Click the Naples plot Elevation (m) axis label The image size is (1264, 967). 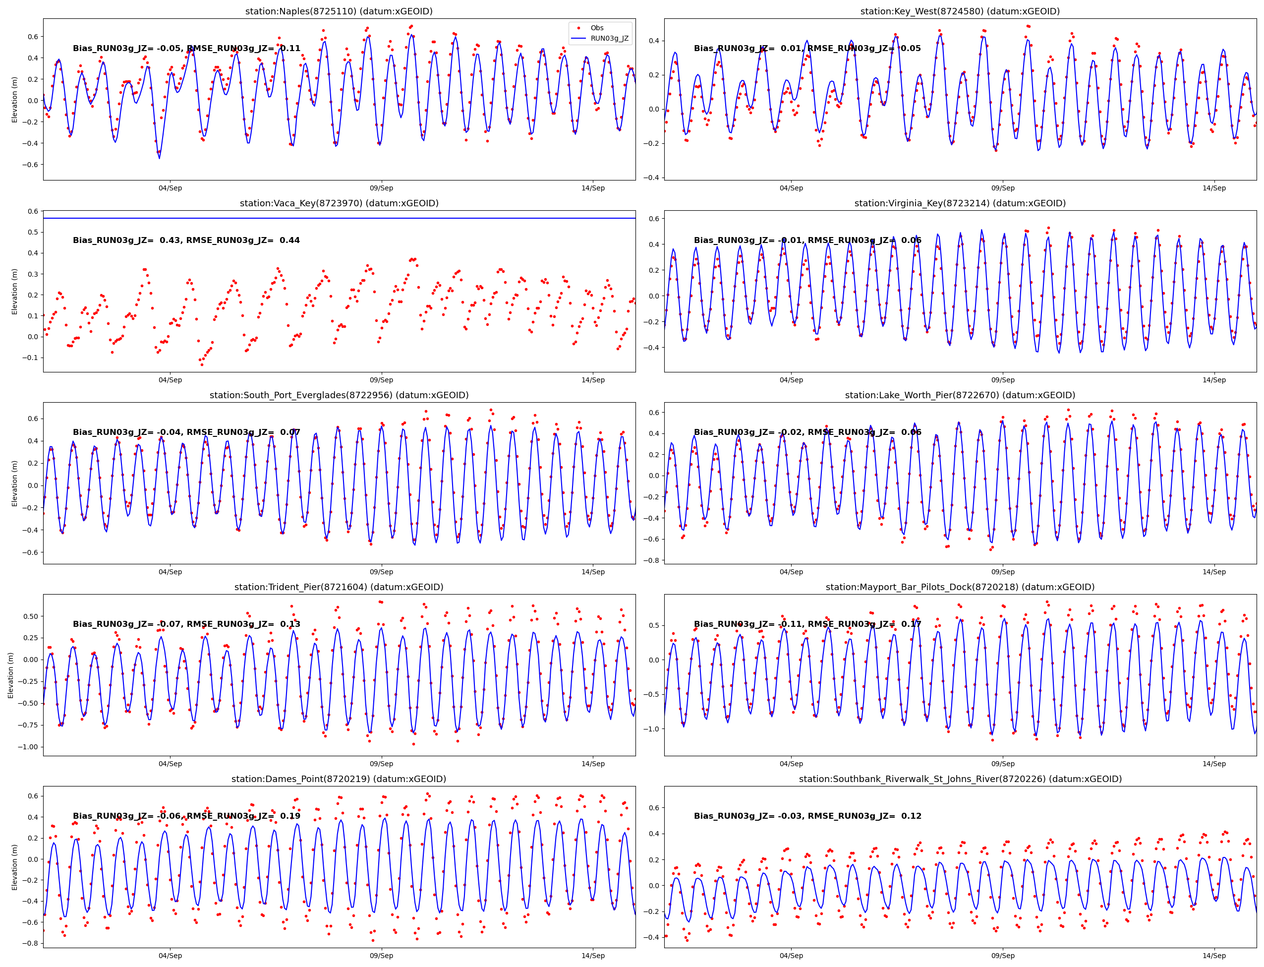coord(15,100)
